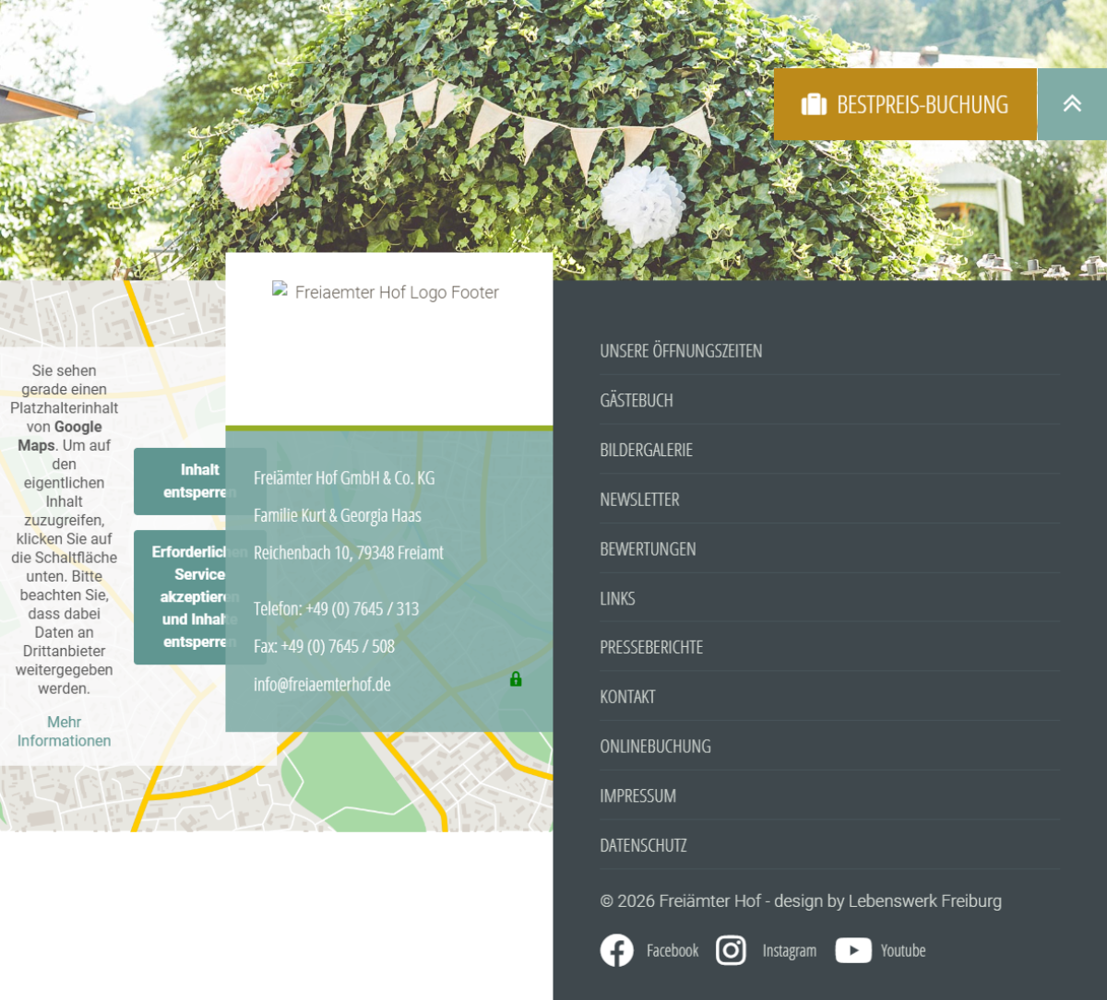Go to the Gästebuch page

point(637,401)
